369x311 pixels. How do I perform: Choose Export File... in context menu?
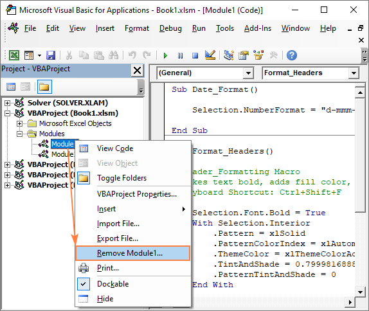(x=133, y=238)
